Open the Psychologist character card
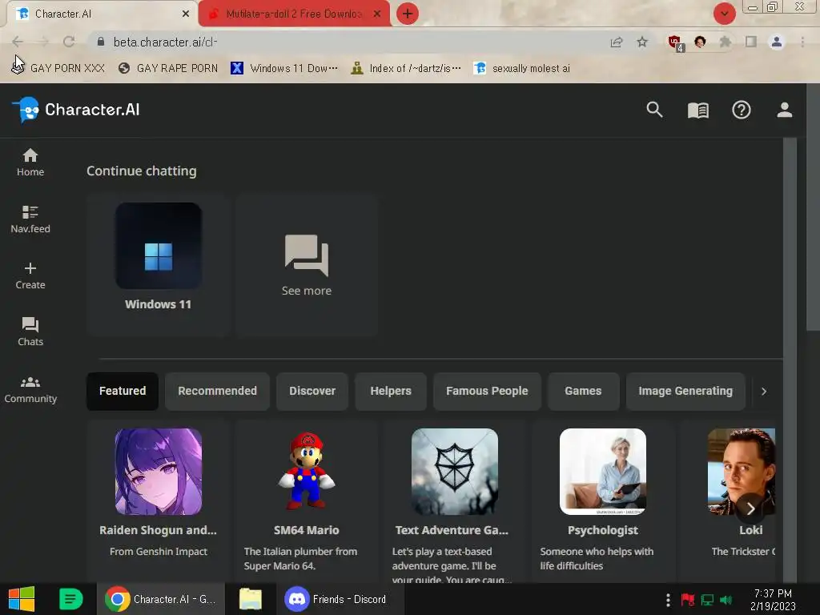 coord(602,501)
